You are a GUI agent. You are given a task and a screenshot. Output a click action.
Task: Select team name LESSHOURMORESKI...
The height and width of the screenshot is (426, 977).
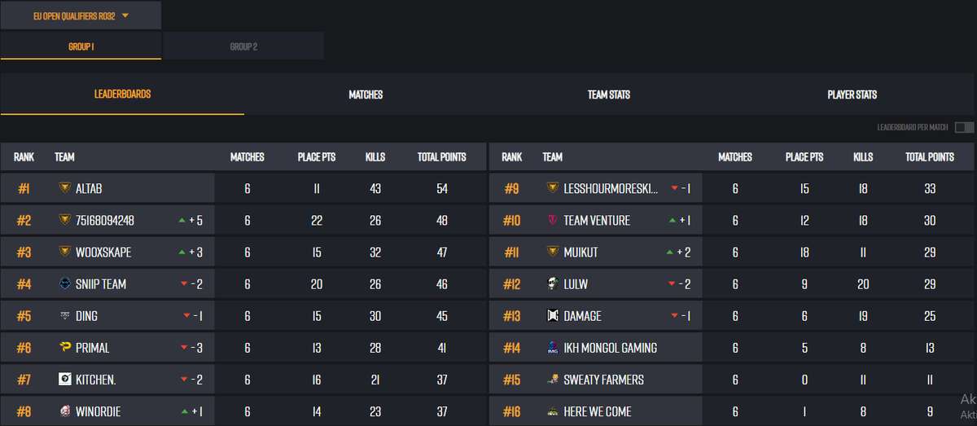pos(611,188)
